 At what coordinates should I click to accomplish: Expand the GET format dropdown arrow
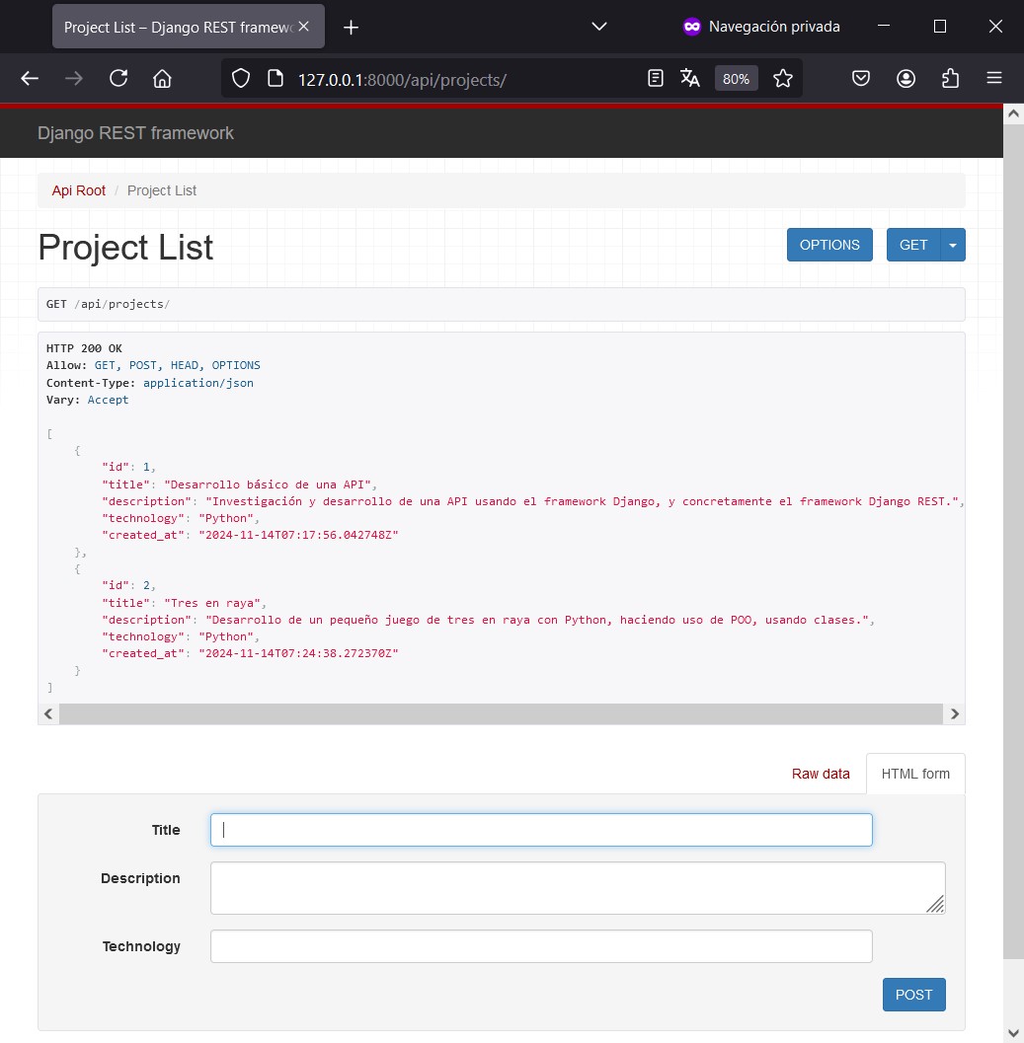(x=953, y=245)
